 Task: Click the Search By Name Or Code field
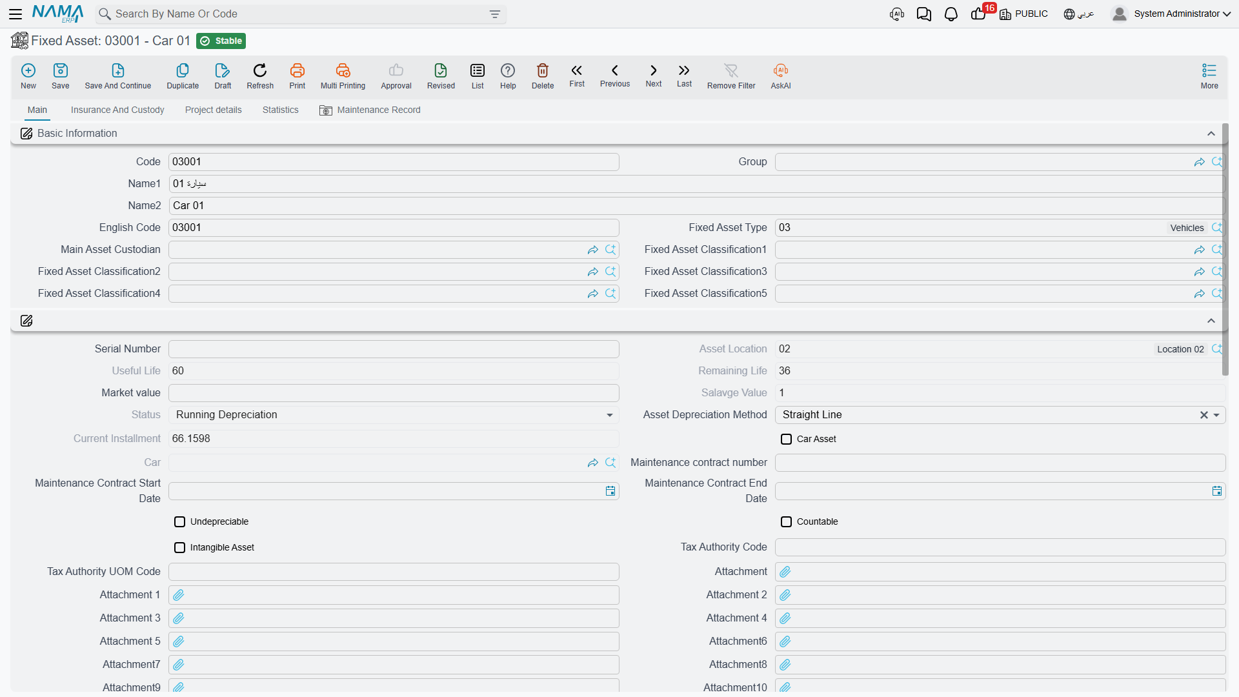pos(300,14)
